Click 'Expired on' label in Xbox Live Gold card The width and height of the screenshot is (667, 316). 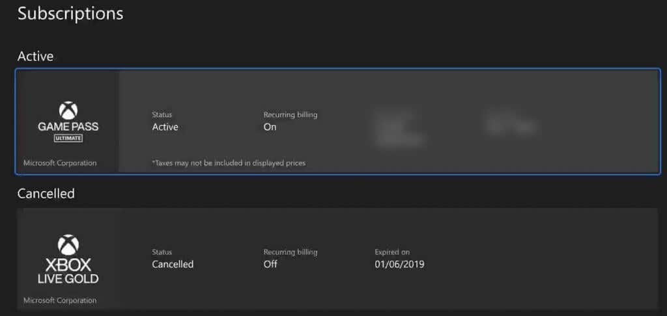[392, 252]
